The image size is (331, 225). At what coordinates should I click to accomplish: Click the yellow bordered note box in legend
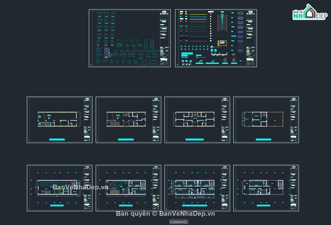[222, 43]
